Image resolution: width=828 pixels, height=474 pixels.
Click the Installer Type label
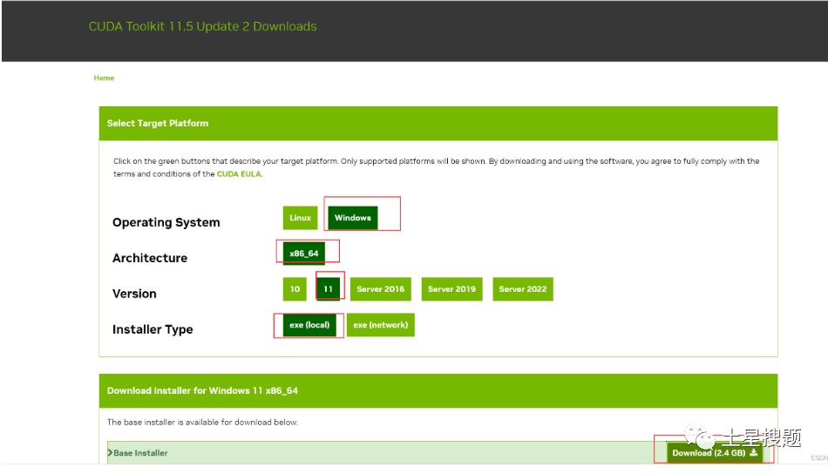(x=153, y=329)
